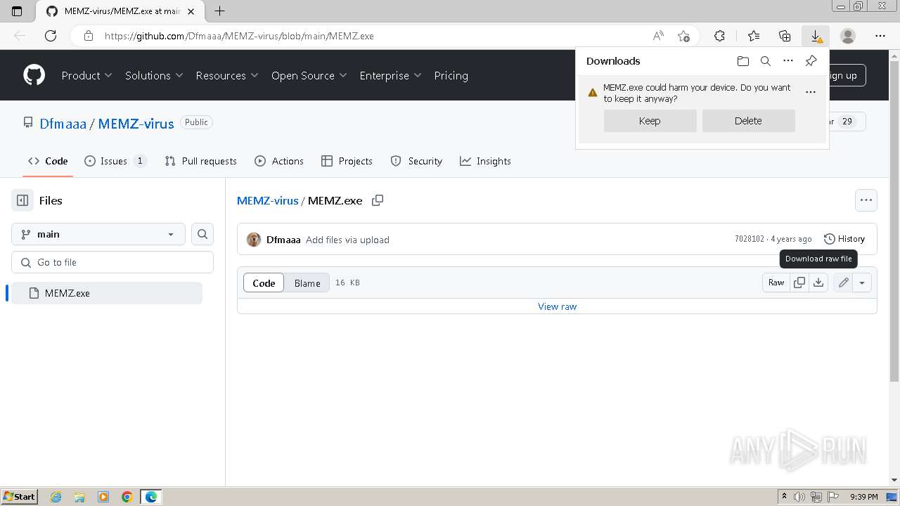Image resolution: width=900 pixels, height=506 pixels.
Task: Copy raw file contents icon
Action: point(799,283)
